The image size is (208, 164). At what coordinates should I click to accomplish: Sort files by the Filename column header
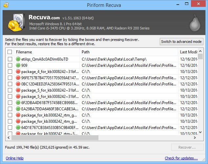tap(46, 52)
